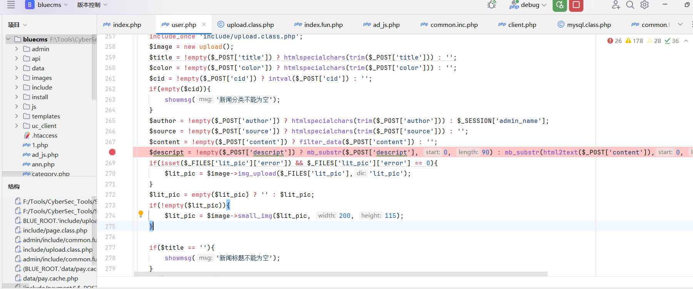Show hidden editor tabs dropdown
This screenshot has width=693, height=289.
(680, 25)
